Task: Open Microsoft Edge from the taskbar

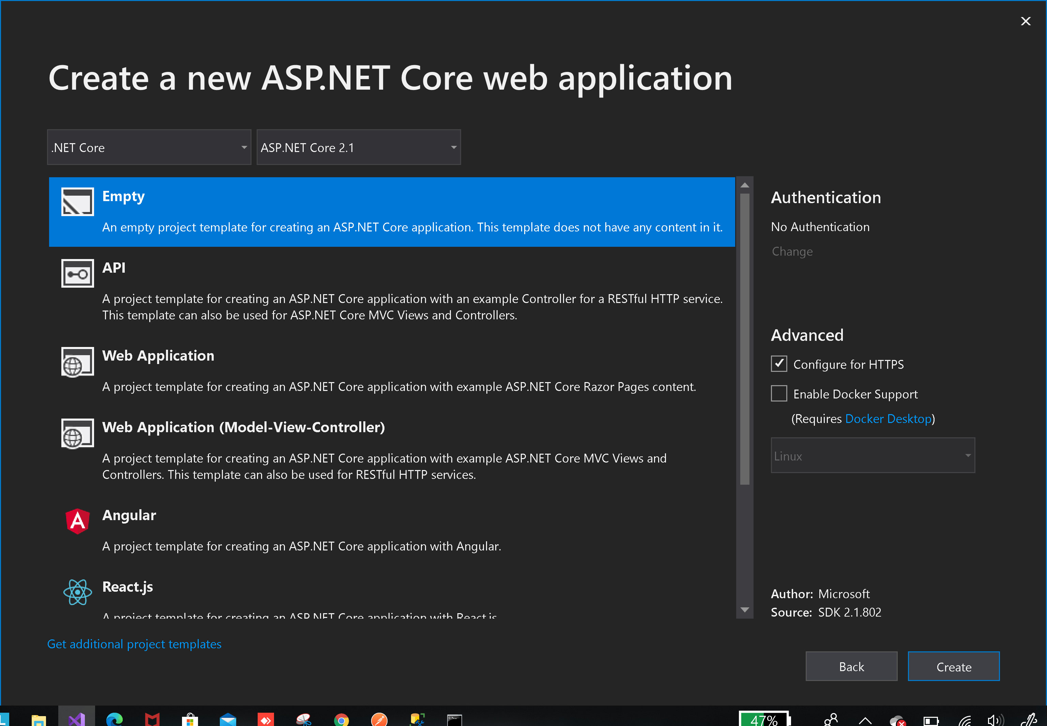Action: [114, 719]
